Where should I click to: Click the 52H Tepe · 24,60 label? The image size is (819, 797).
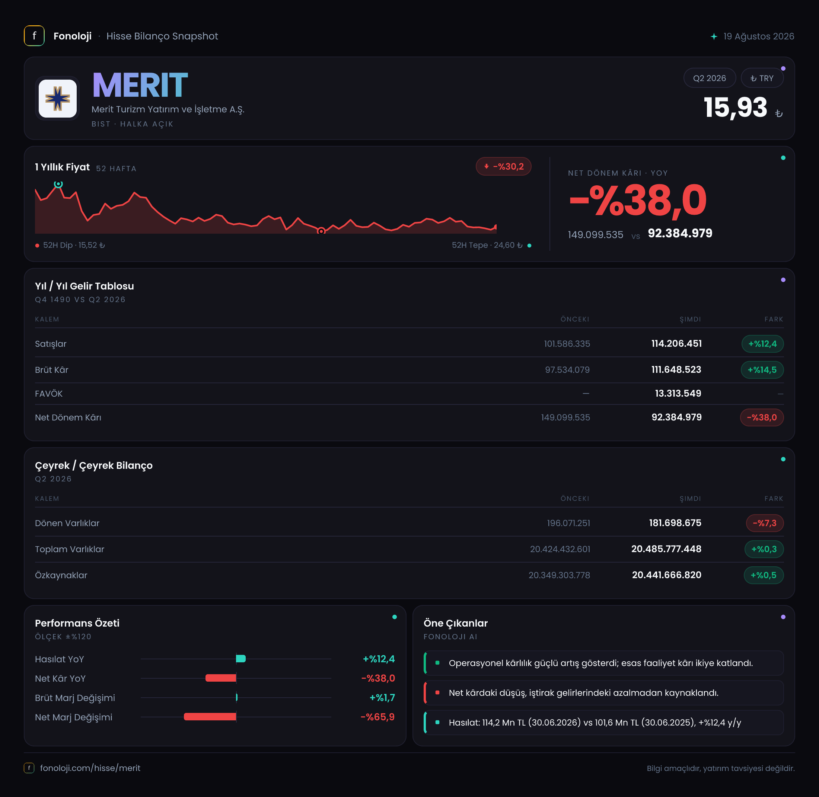[487, 245]
